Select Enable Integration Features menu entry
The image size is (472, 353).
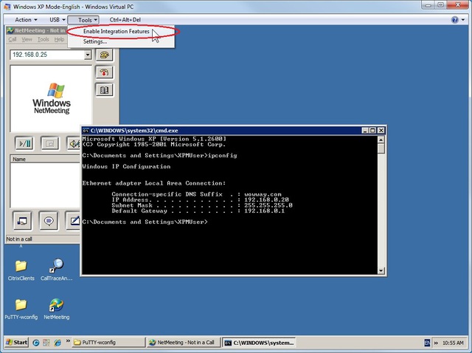tap(121, 31)
